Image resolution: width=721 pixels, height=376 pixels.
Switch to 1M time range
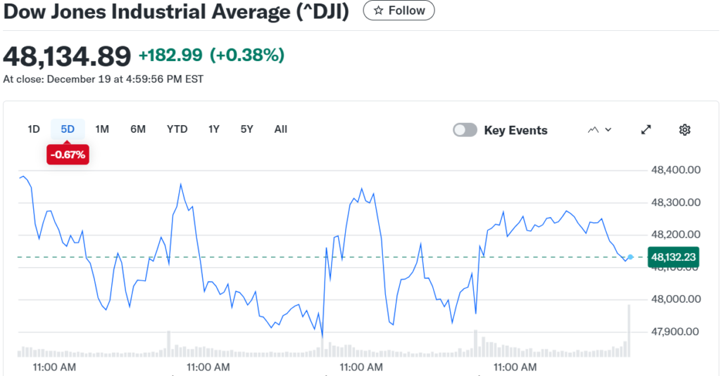[x=102, y=129]
